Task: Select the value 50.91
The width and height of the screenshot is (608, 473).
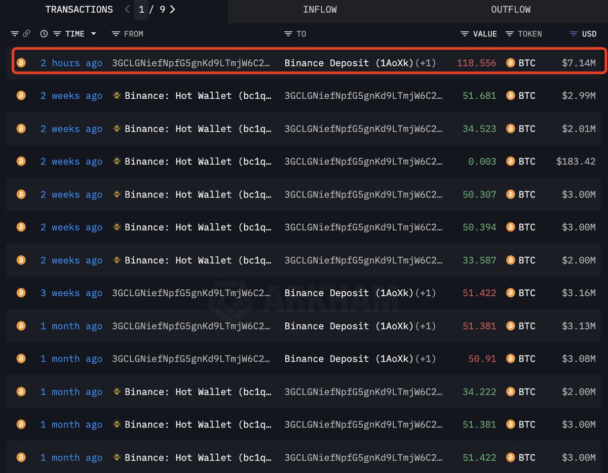Action: point(482,359)
